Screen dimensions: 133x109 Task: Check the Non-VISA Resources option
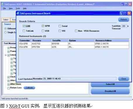coord(76,31)
